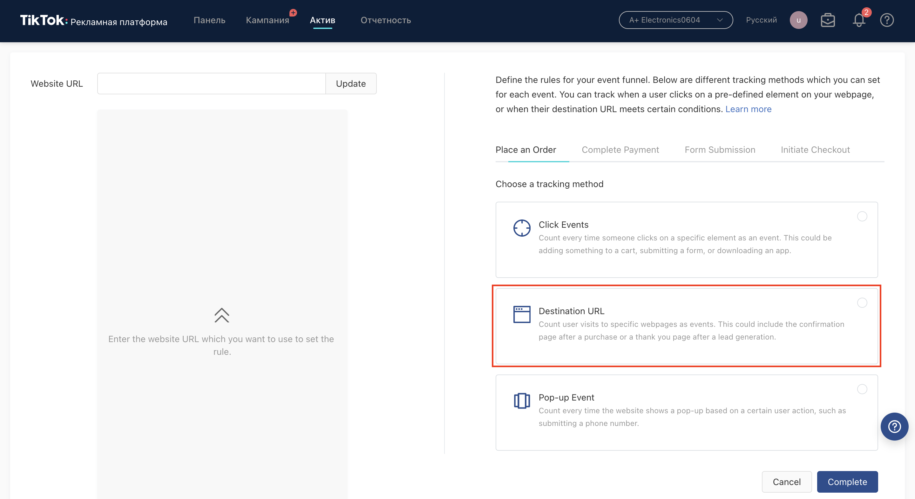Viewport: 915px width, 499px height.
Task: Click the briefcase business center icon
Action: (827, 20)
